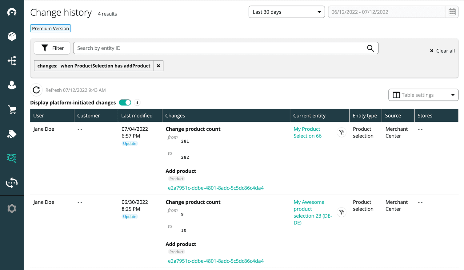Click the refresh icon above the table
Screen dimensions: 464x270
(36, 90)
